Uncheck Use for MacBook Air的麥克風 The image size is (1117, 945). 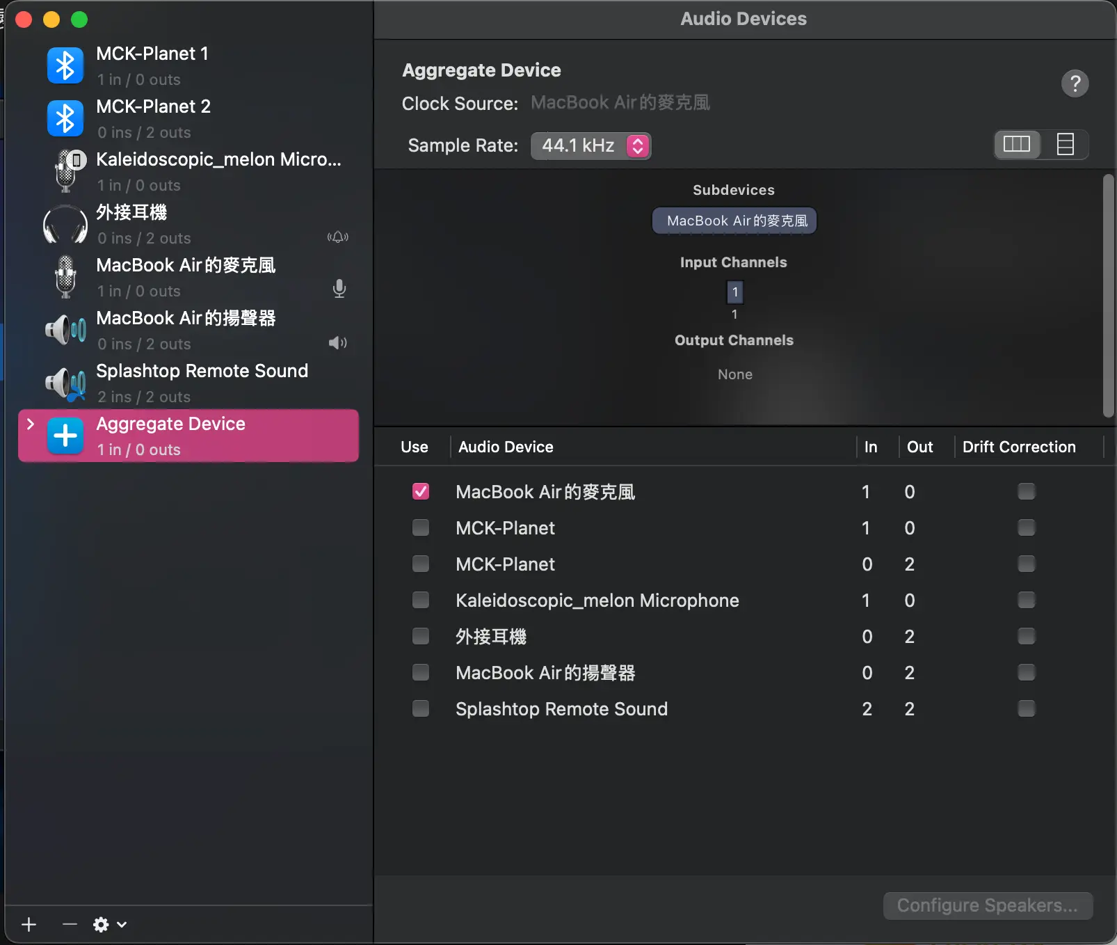421,491
